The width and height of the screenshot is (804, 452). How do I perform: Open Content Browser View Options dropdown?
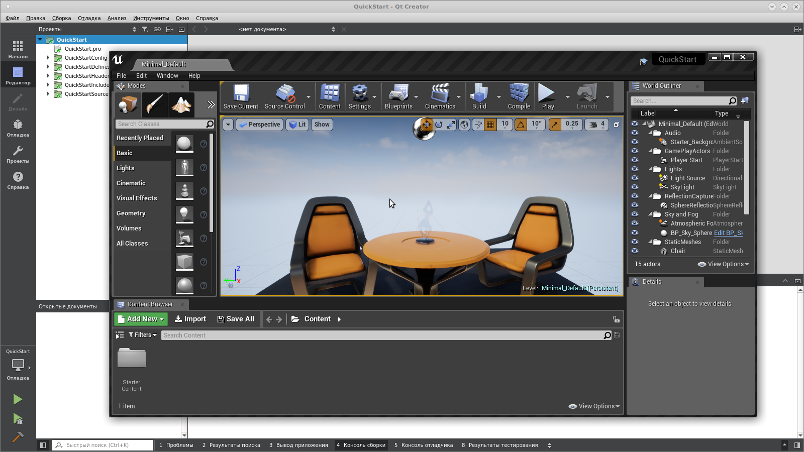pyautogui.click(x=594, y=406)
